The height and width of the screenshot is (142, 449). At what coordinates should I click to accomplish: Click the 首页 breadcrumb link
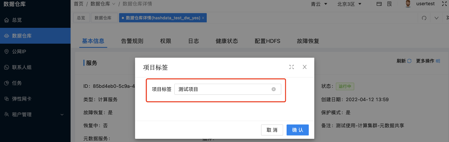click(x=78, y=4)
